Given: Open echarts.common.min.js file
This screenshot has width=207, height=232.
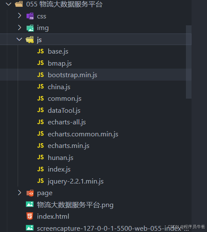Looking at the screenshot, I should [83, 134].
